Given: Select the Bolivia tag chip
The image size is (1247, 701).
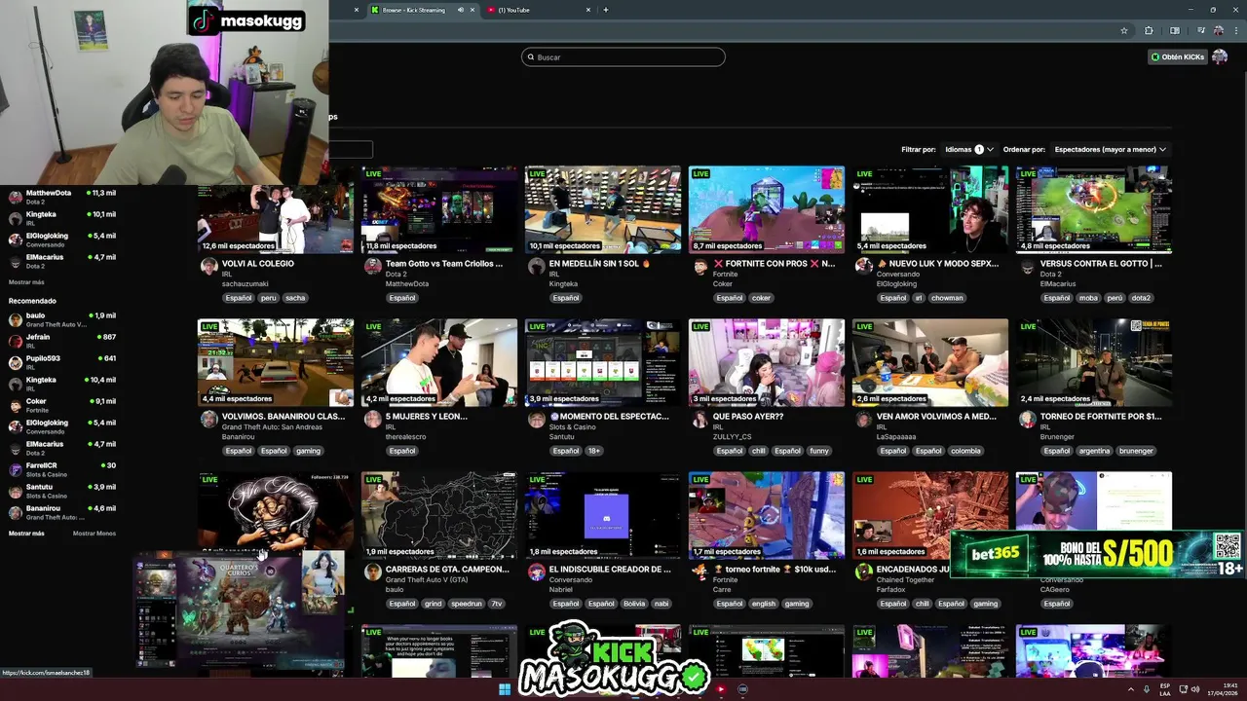Looking at the screenshot, I should (x=634, y=604).
